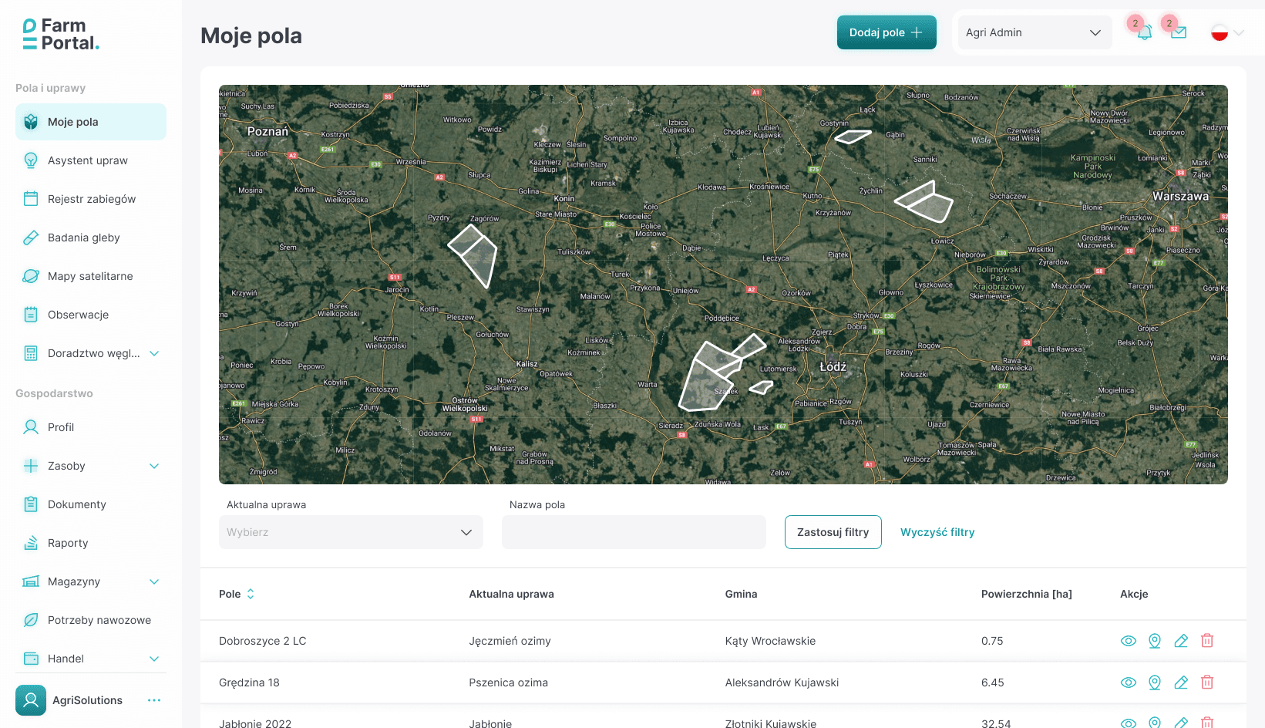Locate Dobroszyce 2 LC on map
This screenshot has width=1265, height=728.
pos(1155,641)
